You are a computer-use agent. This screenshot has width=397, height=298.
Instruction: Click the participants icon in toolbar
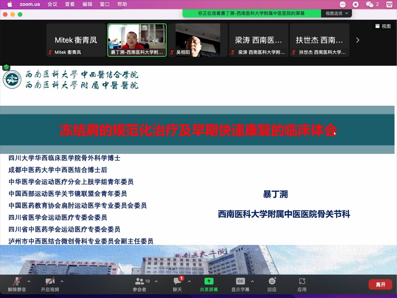[140, 281]
